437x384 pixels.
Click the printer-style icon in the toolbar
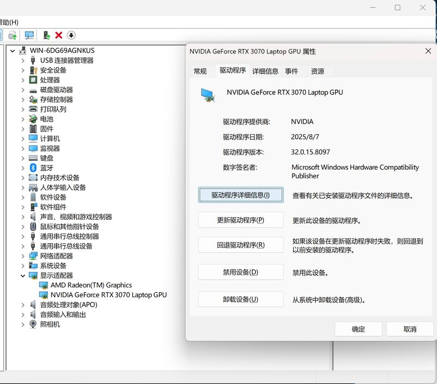12,35
